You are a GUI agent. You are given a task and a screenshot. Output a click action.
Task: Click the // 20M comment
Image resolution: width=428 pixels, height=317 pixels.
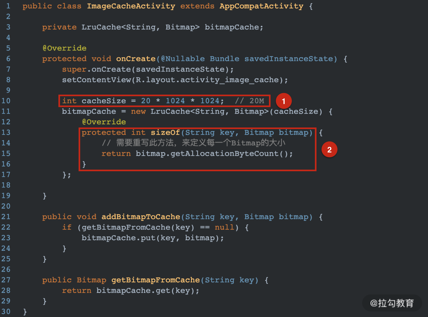coord(250,101)
